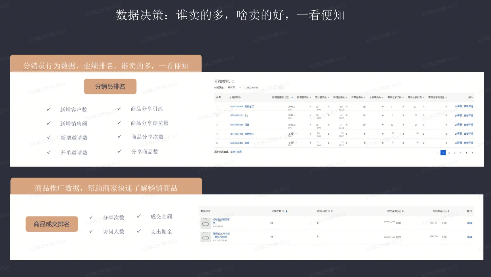The height and width of the screenshot is (277, 491).
Task: Click the sort icon on 支出佣金(元) column
Action: (x=448, y=211)
